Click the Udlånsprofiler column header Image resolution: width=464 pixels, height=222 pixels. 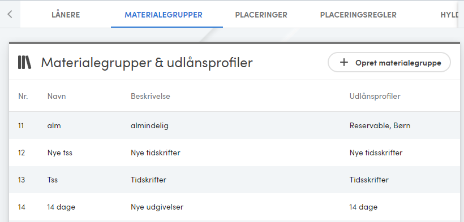[375, 97]
